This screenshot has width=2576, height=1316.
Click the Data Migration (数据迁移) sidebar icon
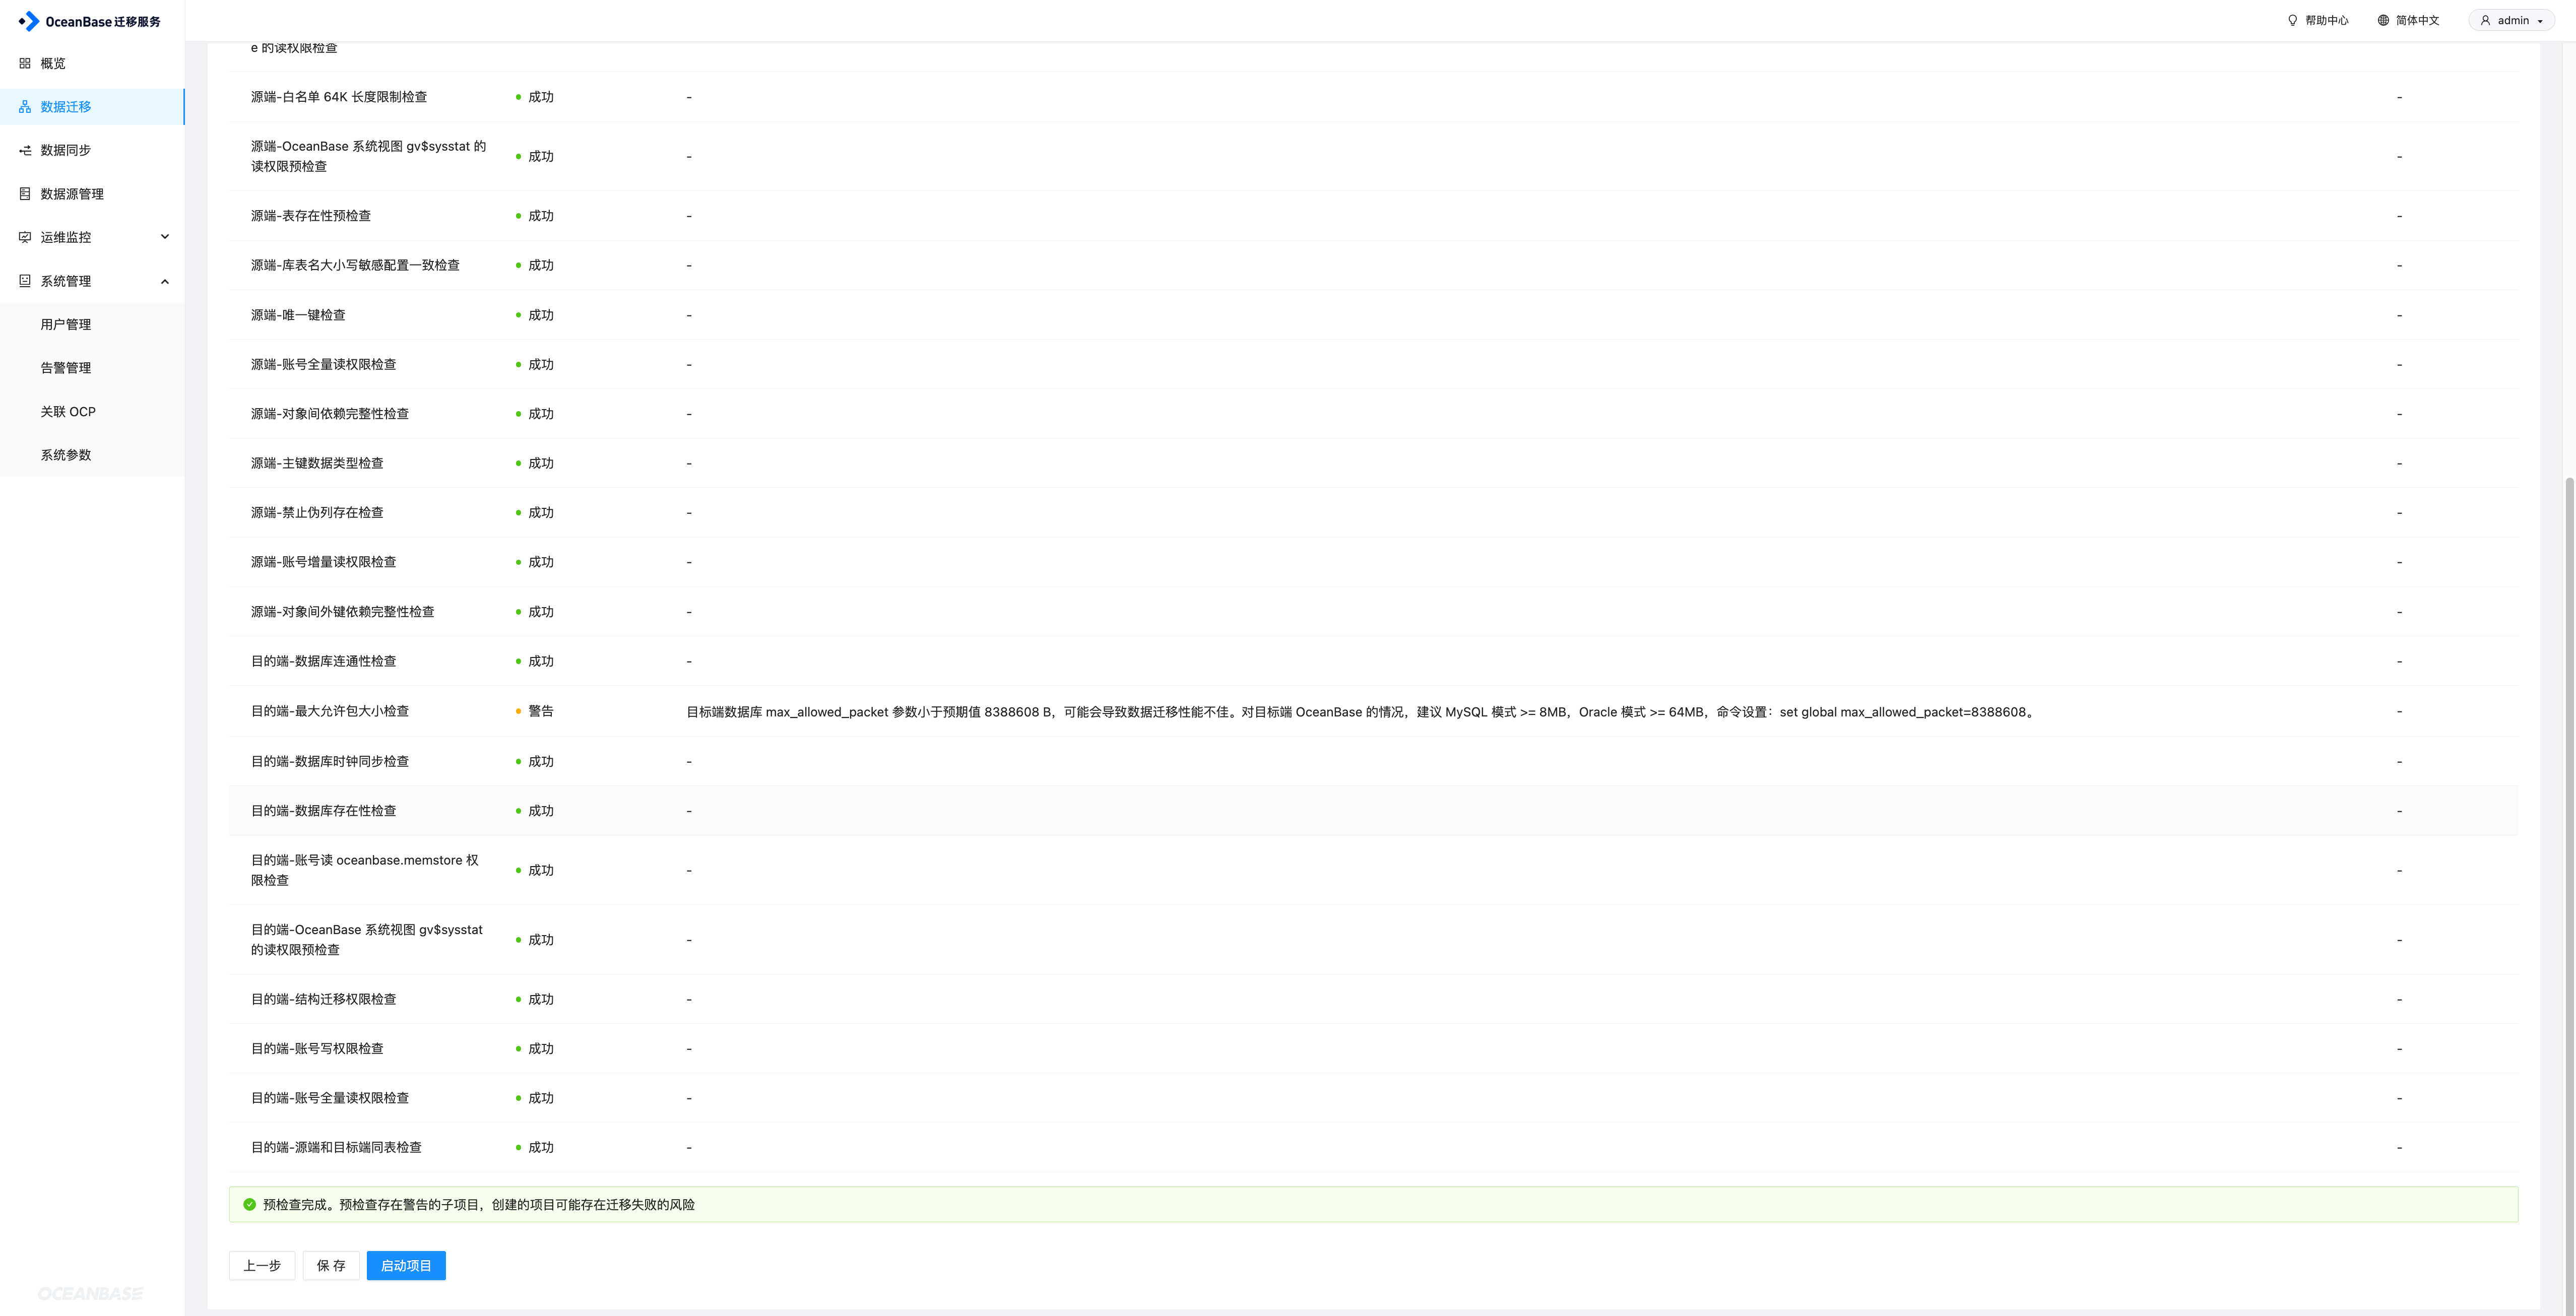click(x=25, y=107)
